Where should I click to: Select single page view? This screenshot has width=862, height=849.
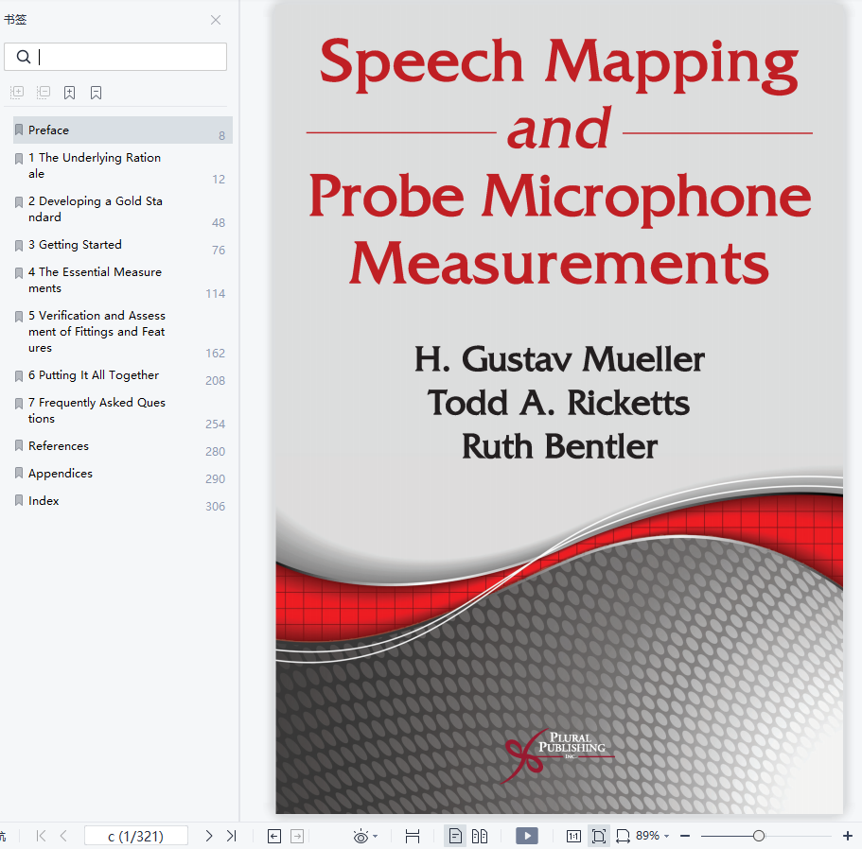coord(455,836)
